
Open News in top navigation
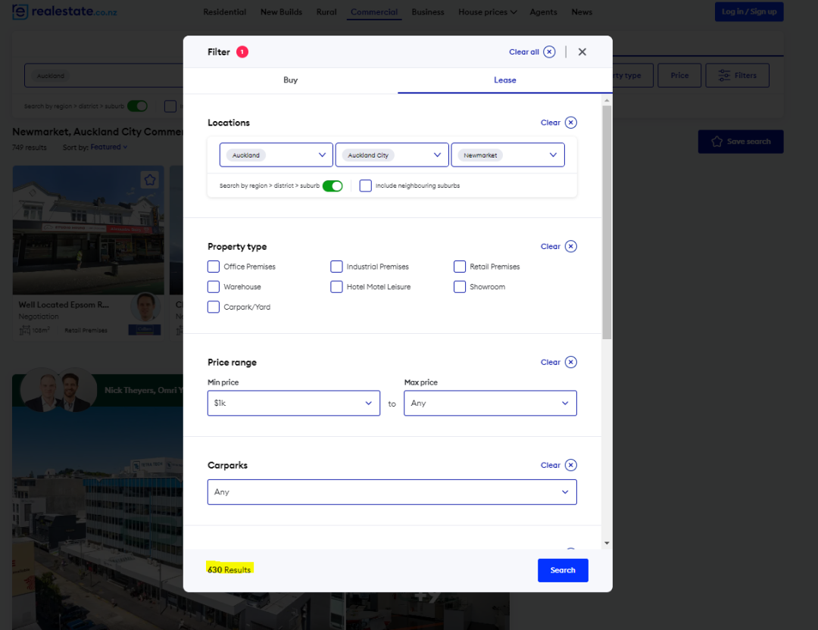click(x=582, y=12)
